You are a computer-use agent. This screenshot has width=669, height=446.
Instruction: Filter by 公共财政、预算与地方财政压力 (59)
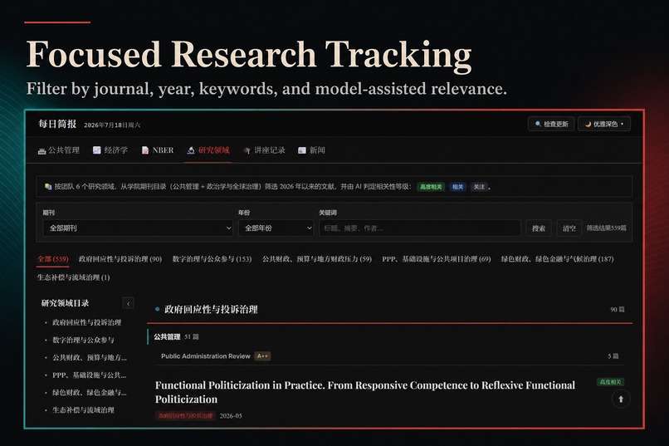[x=317, y=259]
